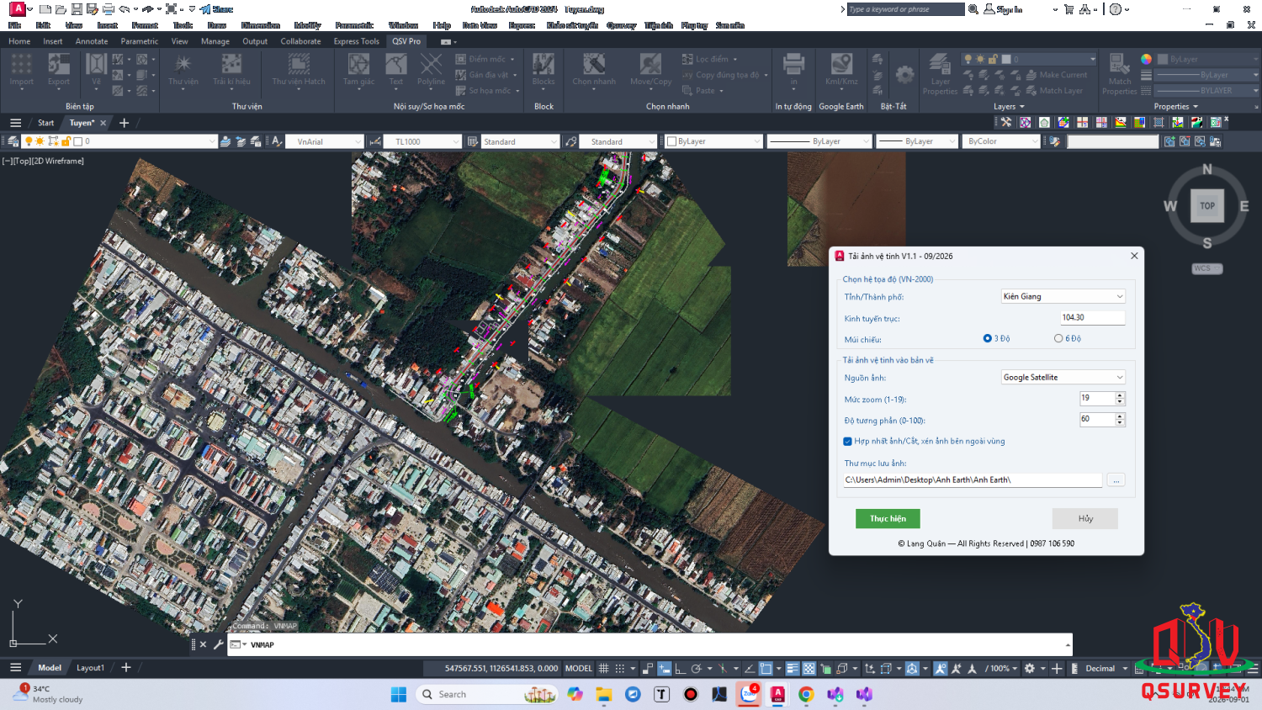Open the Tỉnh/Thành phố dropdown showing Kiên Giang
The image size is (1262, 710).
point(1063,296)
